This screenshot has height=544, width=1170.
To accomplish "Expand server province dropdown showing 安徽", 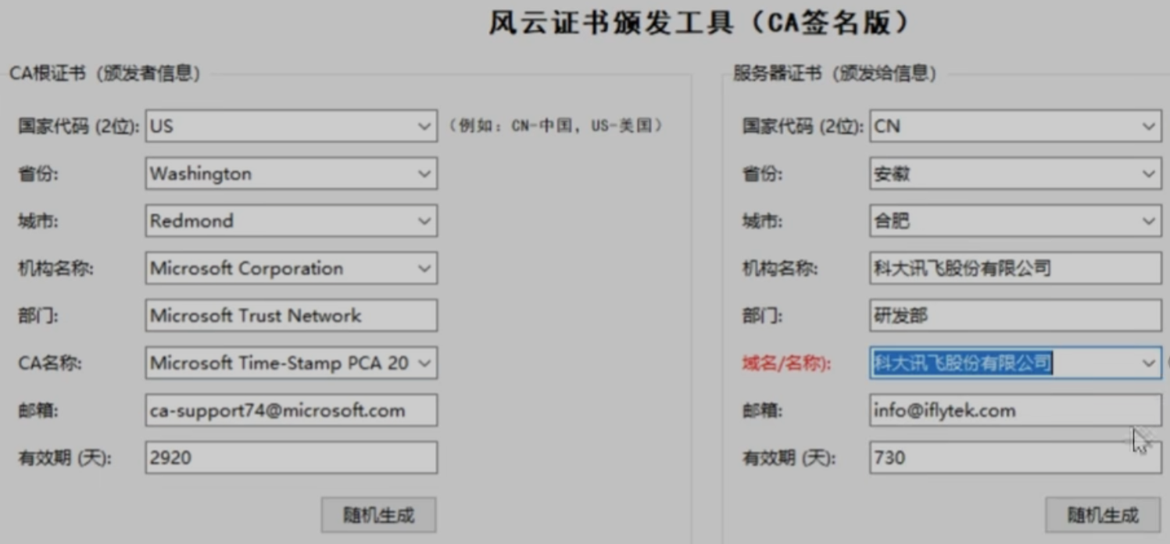I will [x=1148, y=174].
